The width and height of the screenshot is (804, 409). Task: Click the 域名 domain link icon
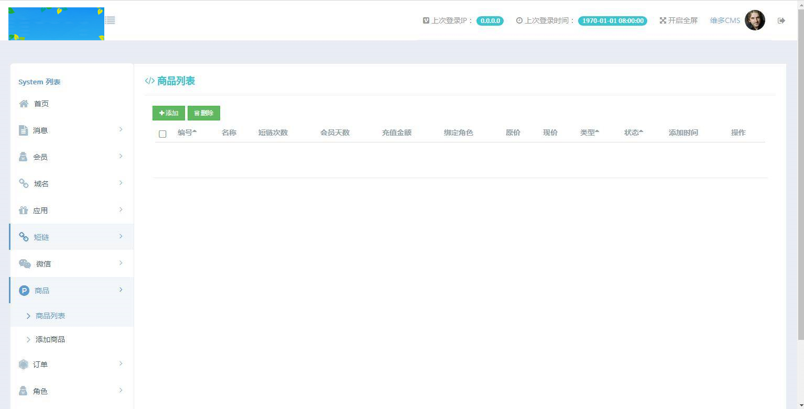24,183
